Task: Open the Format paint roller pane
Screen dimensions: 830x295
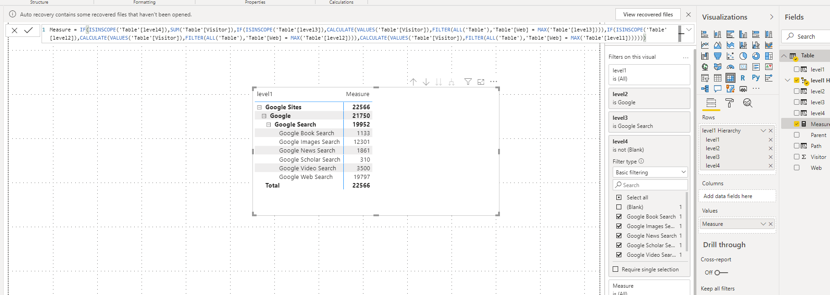Action: pyautogui.click(x=730, y=103)
